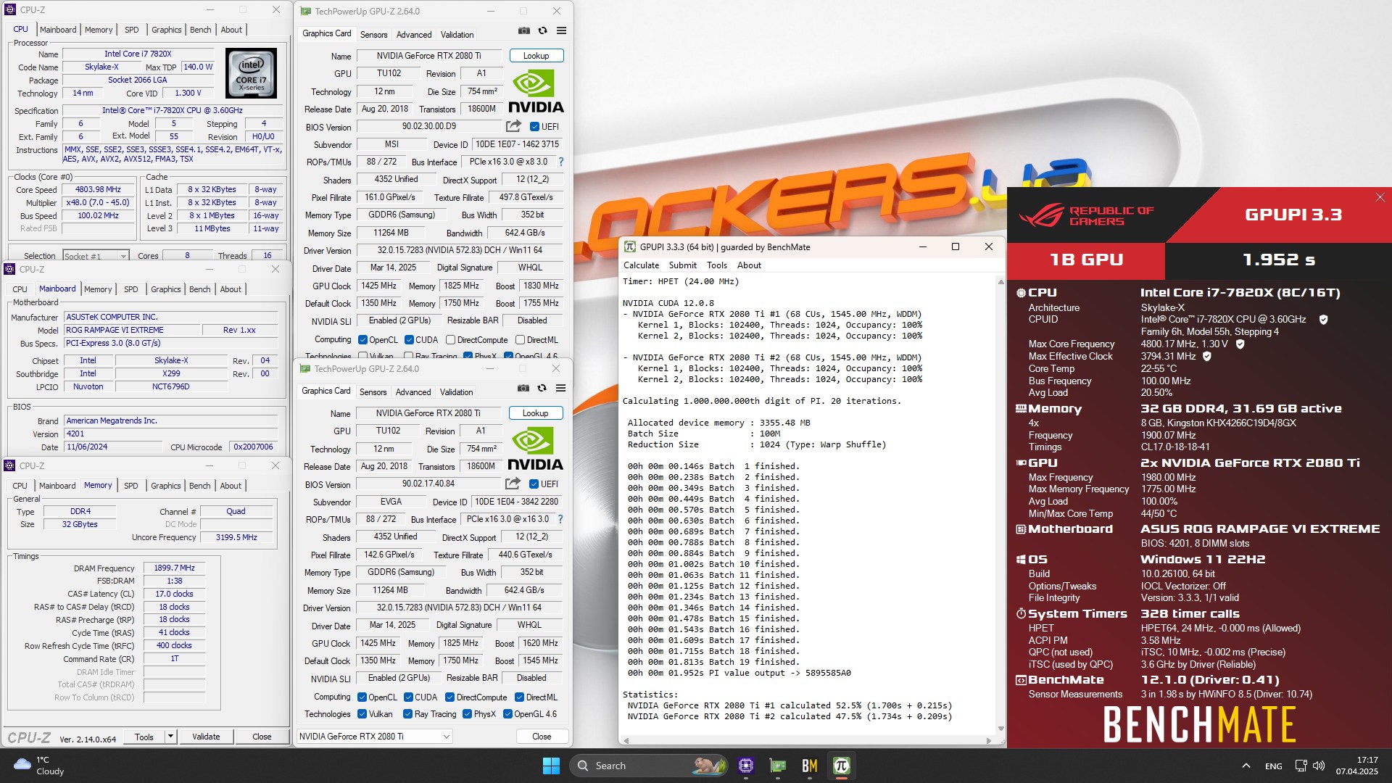The image size is (1392, 783).
Task: Open hamburger menu in bottom GPU-Z window
Action: click(560, 388)
